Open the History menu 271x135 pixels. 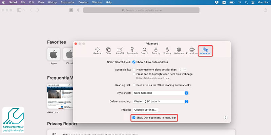tap(52, 2)
